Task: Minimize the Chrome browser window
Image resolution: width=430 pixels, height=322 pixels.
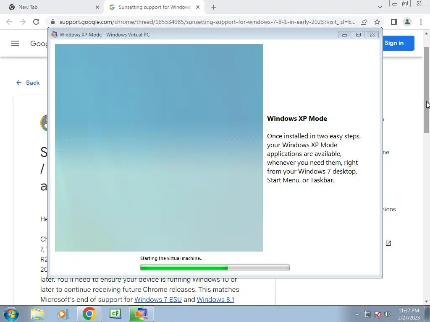Action: click(x=395, y=4)
